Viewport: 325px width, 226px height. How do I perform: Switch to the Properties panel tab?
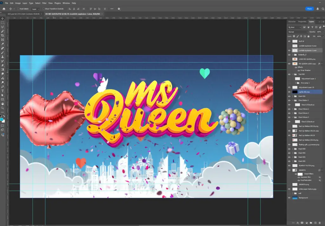[x=302, y=22]
